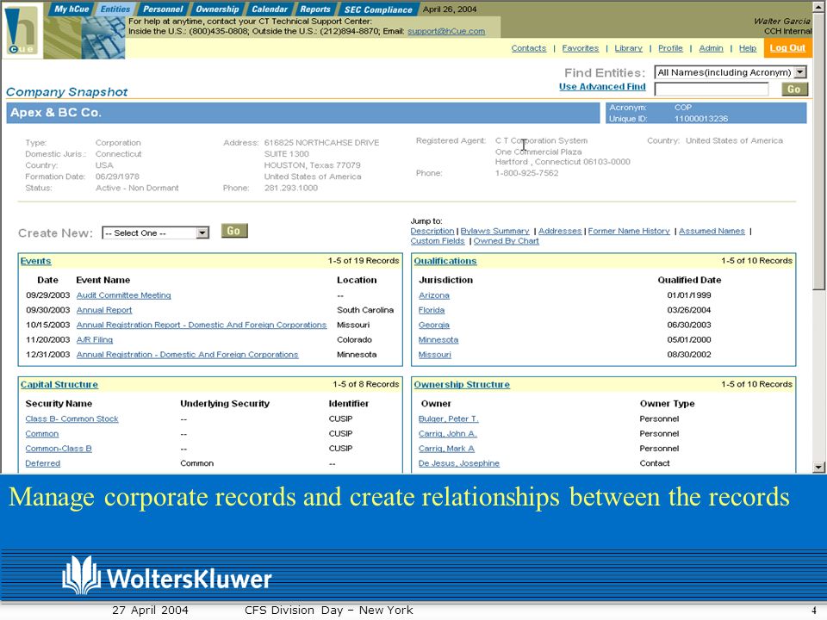Open owner De Jesus, Josephine
This screenshot has width=827, height=620.
coord(459,463)
